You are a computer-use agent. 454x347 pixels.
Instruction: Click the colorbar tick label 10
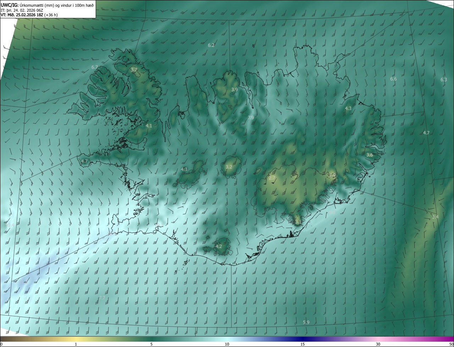(227, 344)
